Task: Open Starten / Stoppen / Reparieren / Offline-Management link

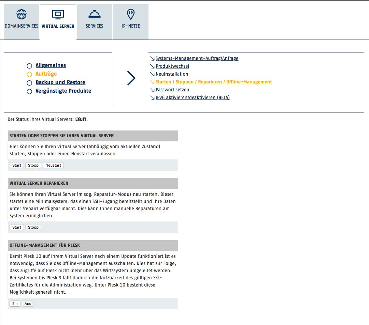Action: [x=214, y=82]
